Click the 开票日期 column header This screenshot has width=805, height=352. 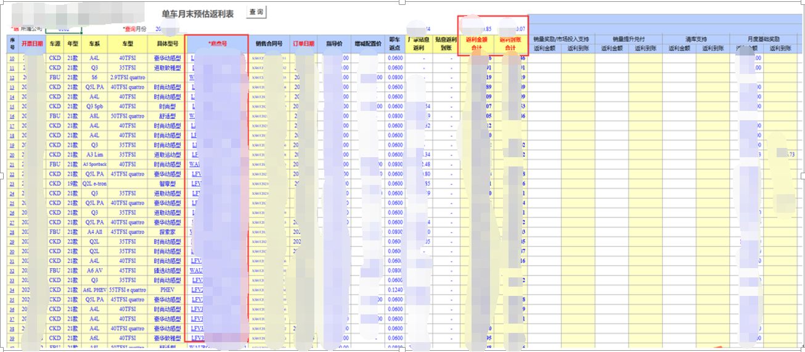point(33,44)
